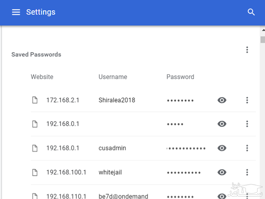Viewport: 265px width, 199px height.
Task: Click the Settings title in header
Action: tap(41, 12)
